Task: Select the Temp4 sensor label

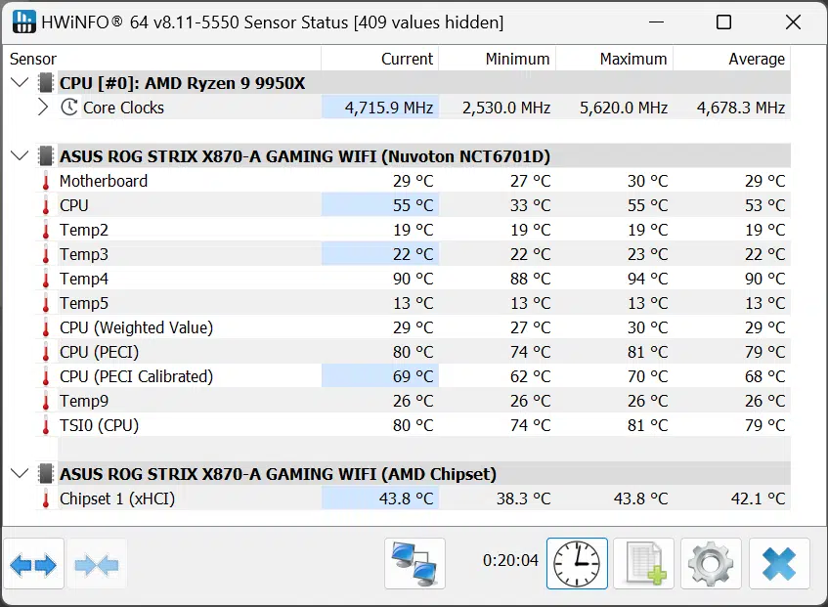Action: [x=84, y=279]
